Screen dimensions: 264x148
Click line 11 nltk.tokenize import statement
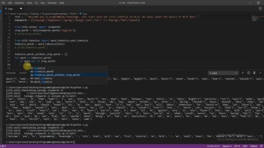pyautogui.click(x=51, y=41)
